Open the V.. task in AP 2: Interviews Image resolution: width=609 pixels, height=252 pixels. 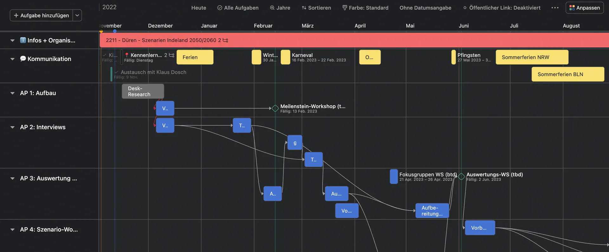pyautogui.click(x=165, y=126)
